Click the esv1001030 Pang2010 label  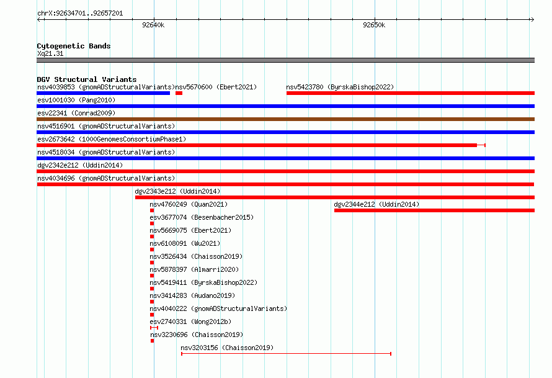coord(76,100)
